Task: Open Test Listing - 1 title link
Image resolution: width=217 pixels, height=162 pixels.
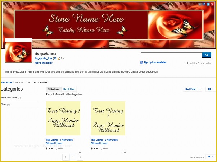Action: (59, 142)
